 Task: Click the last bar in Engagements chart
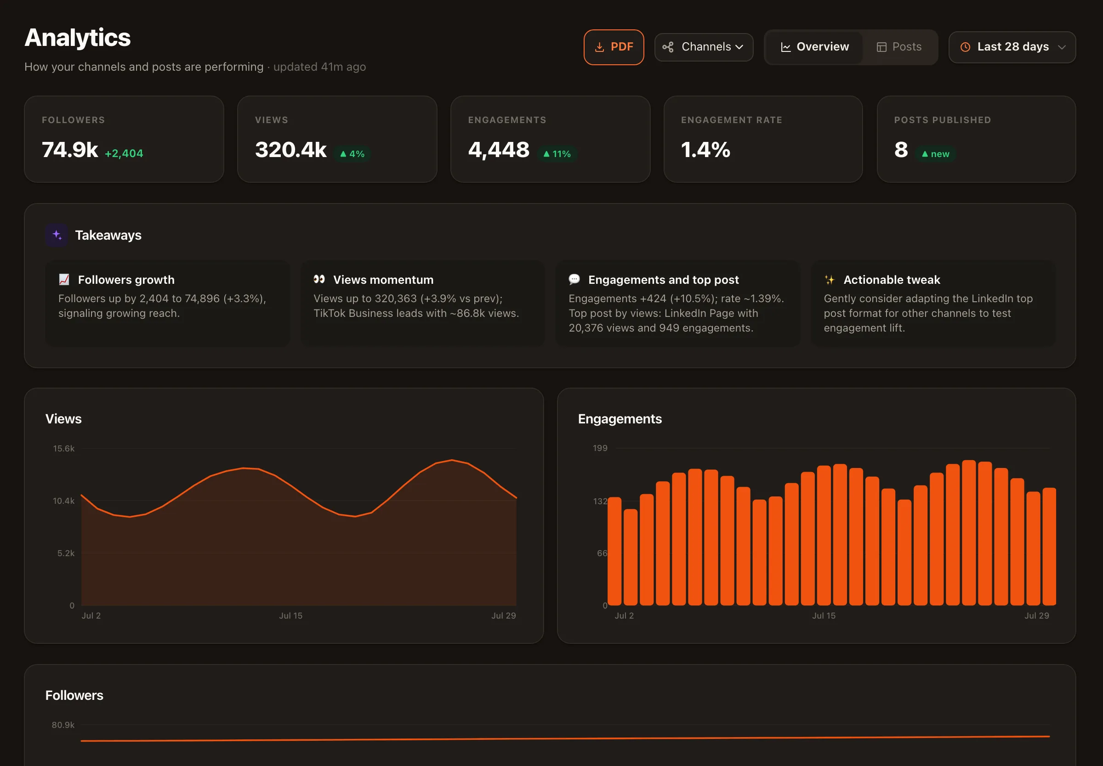point(1049,546)
